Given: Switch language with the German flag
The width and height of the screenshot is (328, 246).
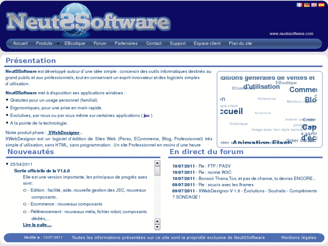Looking at the screenshot, I should (x=307, y=5).
